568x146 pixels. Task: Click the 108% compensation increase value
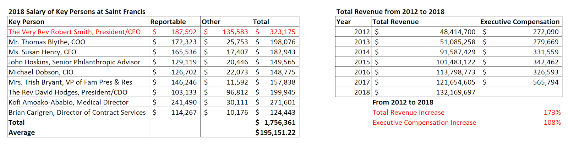point(552,122)
